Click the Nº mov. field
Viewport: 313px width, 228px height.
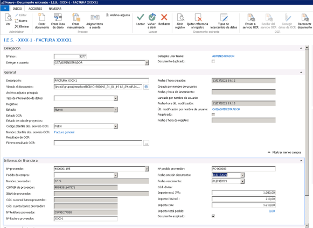(x=70, y=56)
